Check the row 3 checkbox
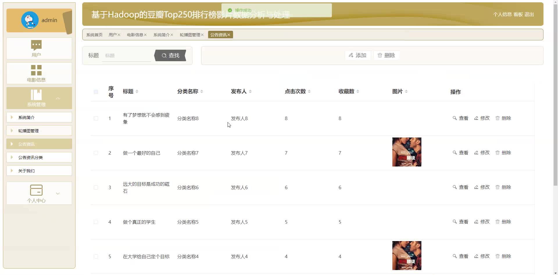The image size is (558, 275). (96, 187)
